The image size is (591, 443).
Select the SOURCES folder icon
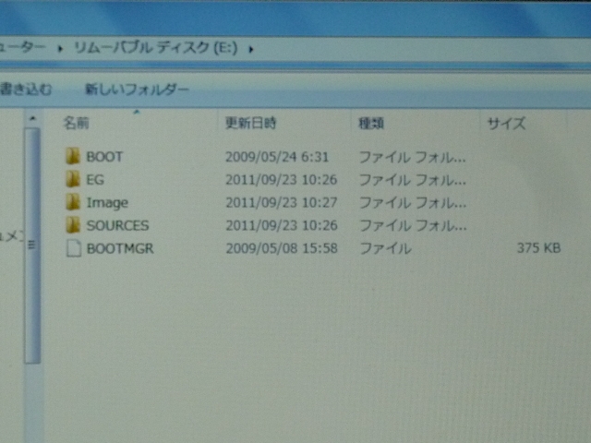point(73,225)
